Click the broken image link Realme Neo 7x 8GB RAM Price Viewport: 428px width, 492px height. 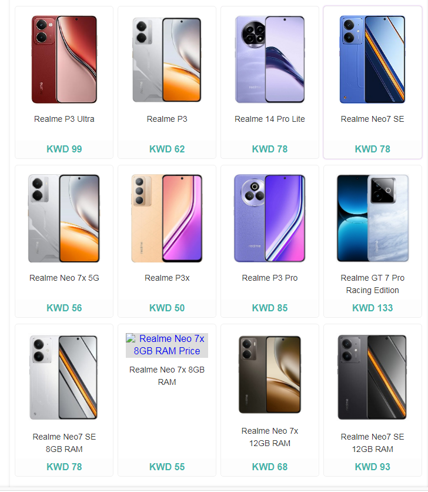pyautogui.click(x=167, y=345)
